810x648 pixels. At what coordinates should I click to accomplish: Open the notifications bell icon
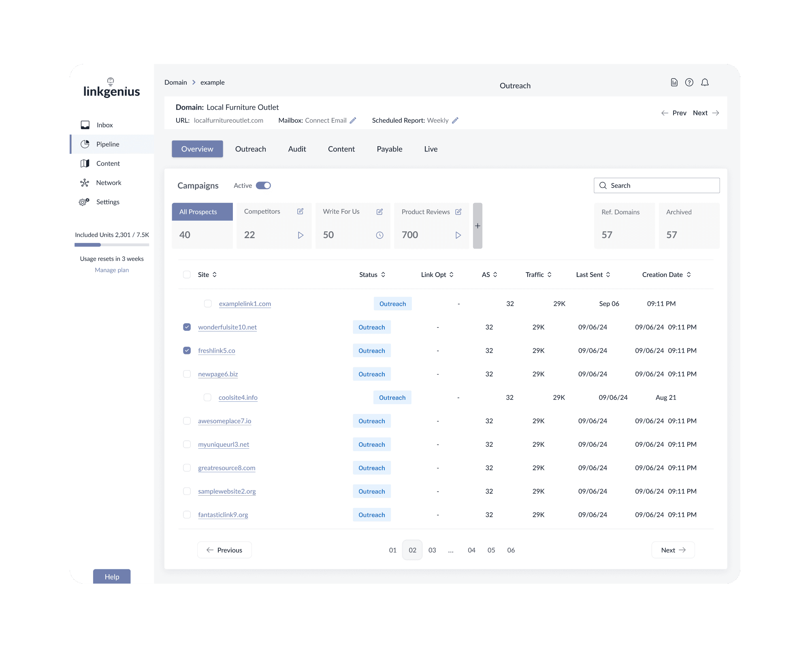(705, 82)
